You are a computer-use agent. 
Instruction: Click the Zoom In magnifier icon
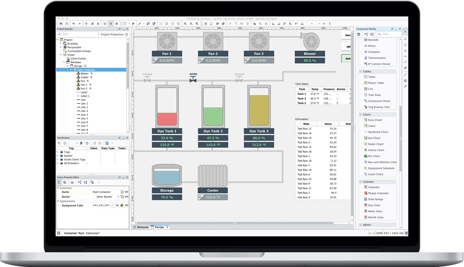click(185, 24)
